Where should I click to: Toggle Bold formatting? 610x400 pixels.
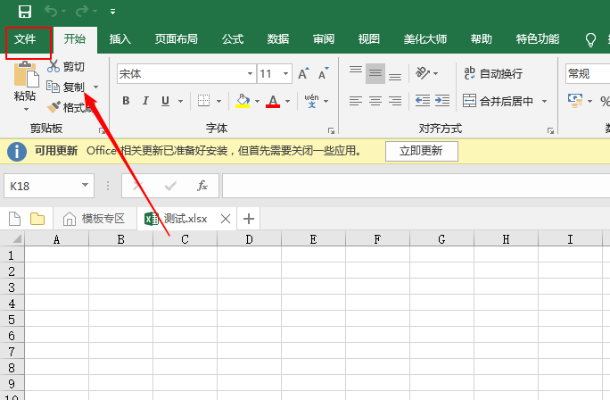(126, 101)
